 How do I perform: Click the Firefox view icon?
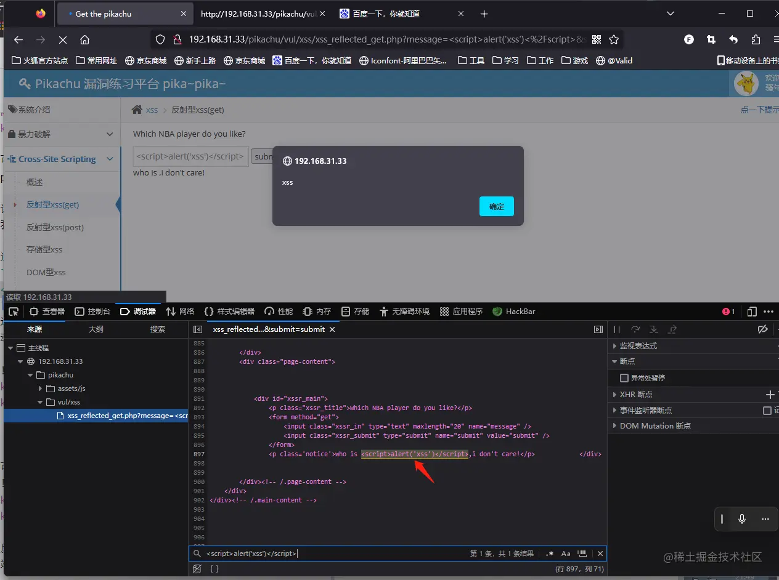coord(41,14)
